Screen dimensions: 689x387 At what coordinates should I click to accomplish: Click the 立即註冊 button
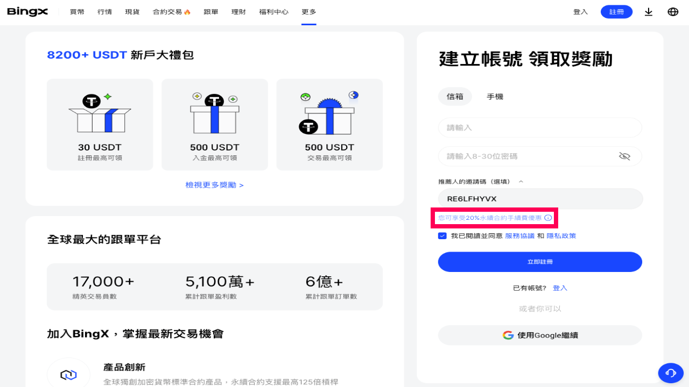click(540, 262)
